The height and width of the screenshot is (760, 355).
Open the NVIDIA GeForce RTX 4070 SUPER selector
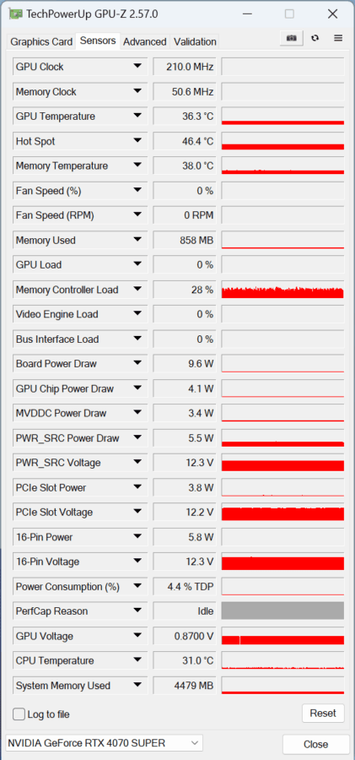tap(104, 742)
